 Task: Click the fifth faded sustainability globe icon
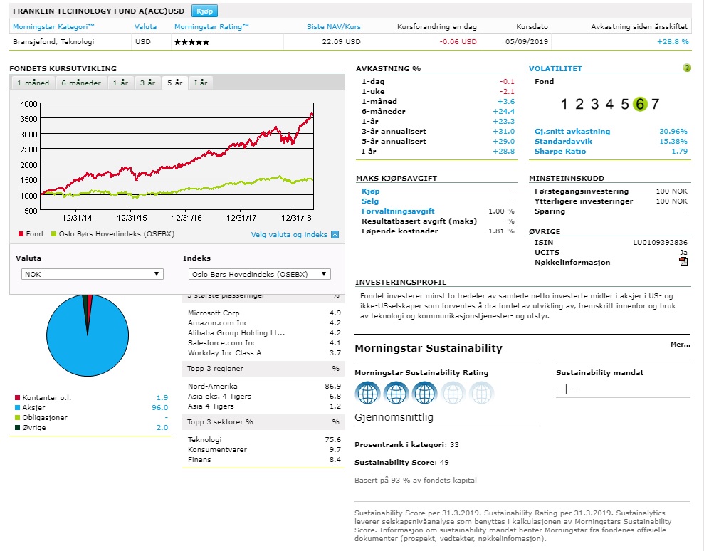481,393
